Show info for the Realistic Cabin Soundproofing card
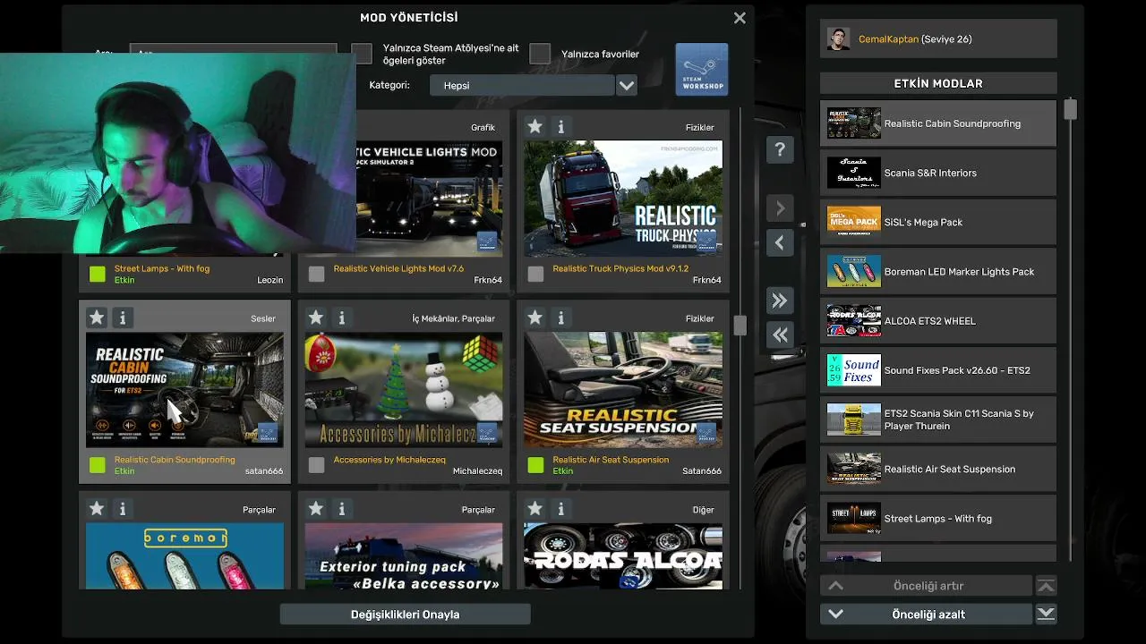 click(123, 318)
